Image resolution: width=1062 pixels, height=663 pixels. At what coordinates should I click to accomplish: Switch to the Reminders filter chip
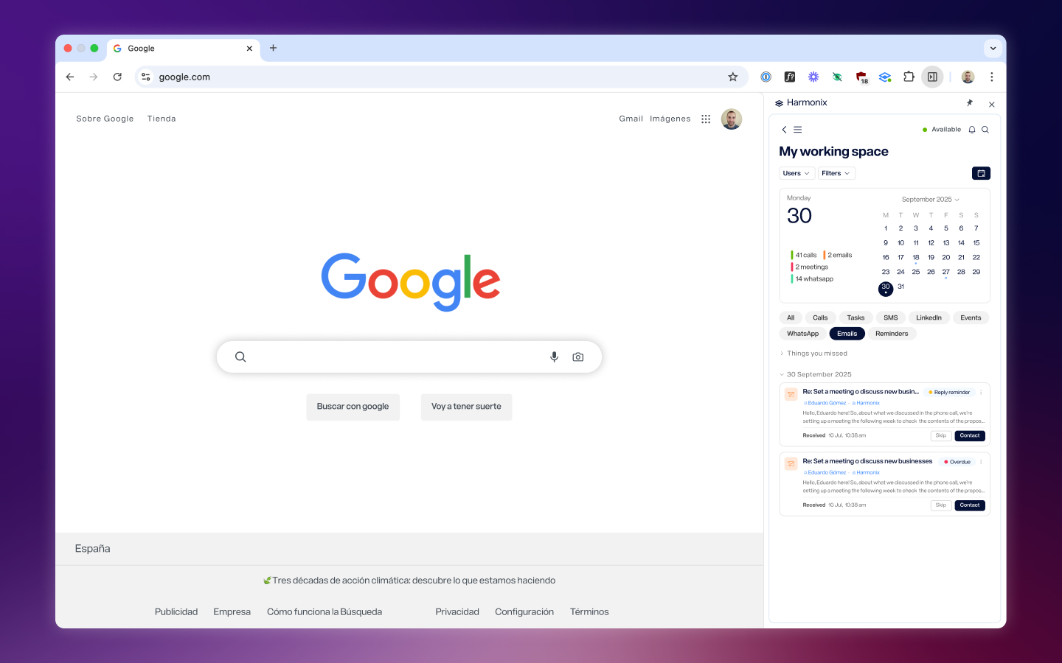(x=892, y=334)
